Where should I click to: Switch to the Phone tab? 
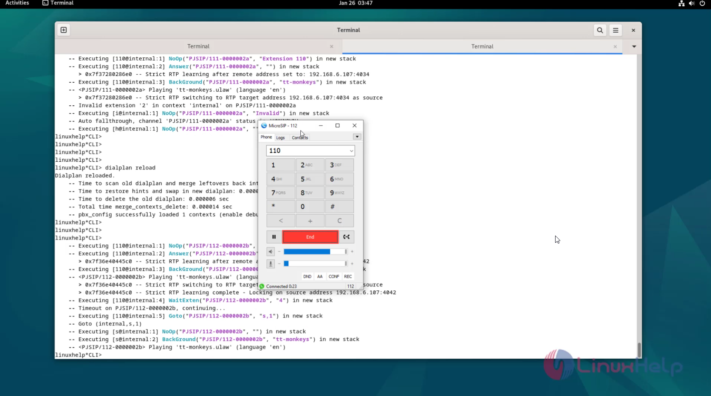[266, 137]
